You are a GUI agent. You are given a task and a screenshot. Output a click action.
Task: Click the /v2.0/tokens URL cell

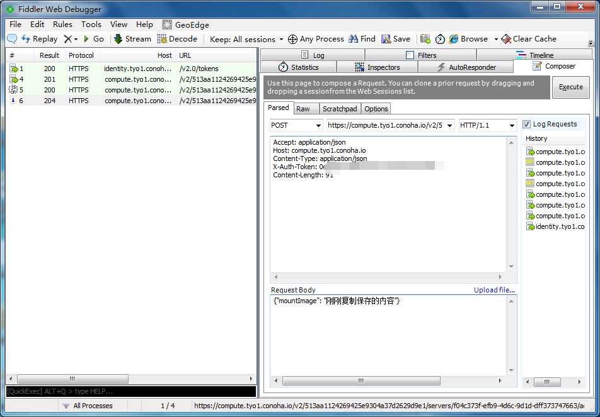click(x=199, y=69)
